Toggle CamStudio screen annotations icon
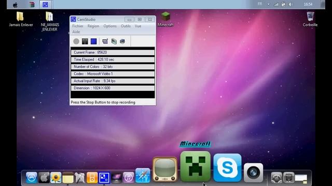The image size is (332, 186). click(x=105, y=41)
